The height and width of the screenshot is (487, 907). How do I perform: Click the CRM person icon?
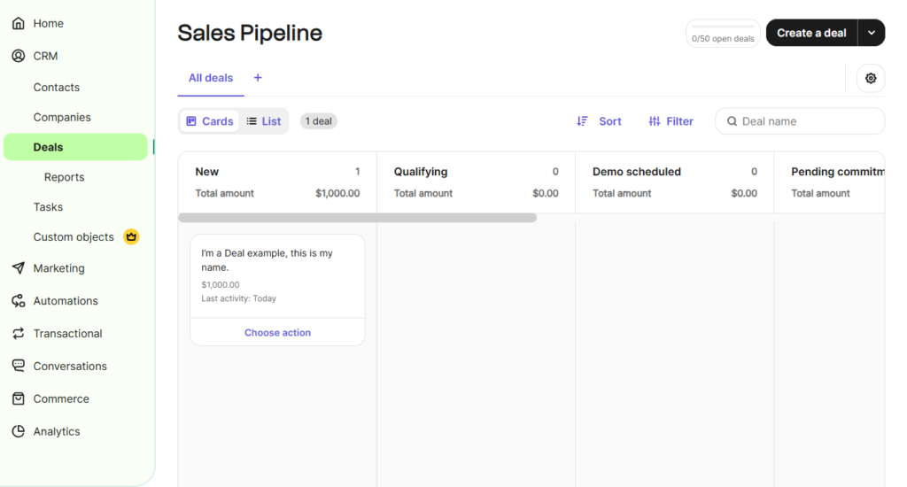(19, 56)
